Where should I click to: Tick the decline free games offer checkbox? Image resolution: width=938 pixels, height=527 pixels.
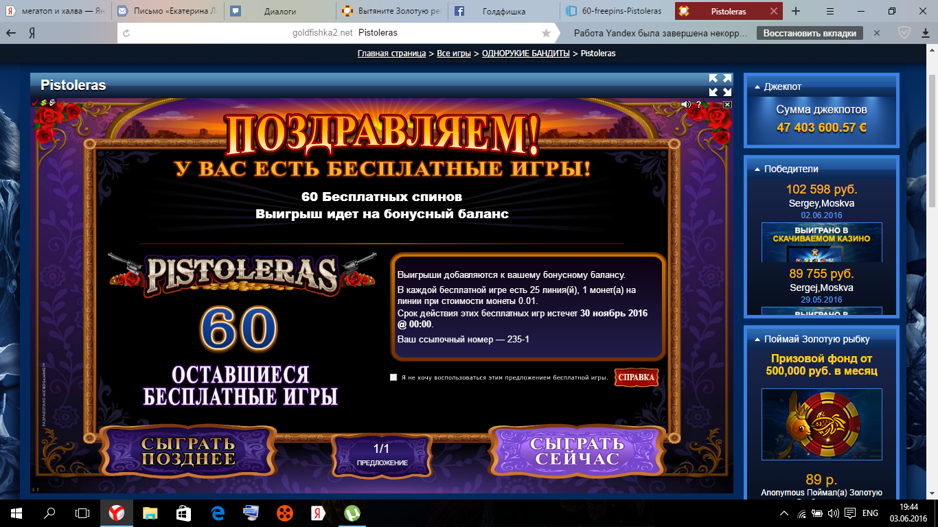pos(393,377)
